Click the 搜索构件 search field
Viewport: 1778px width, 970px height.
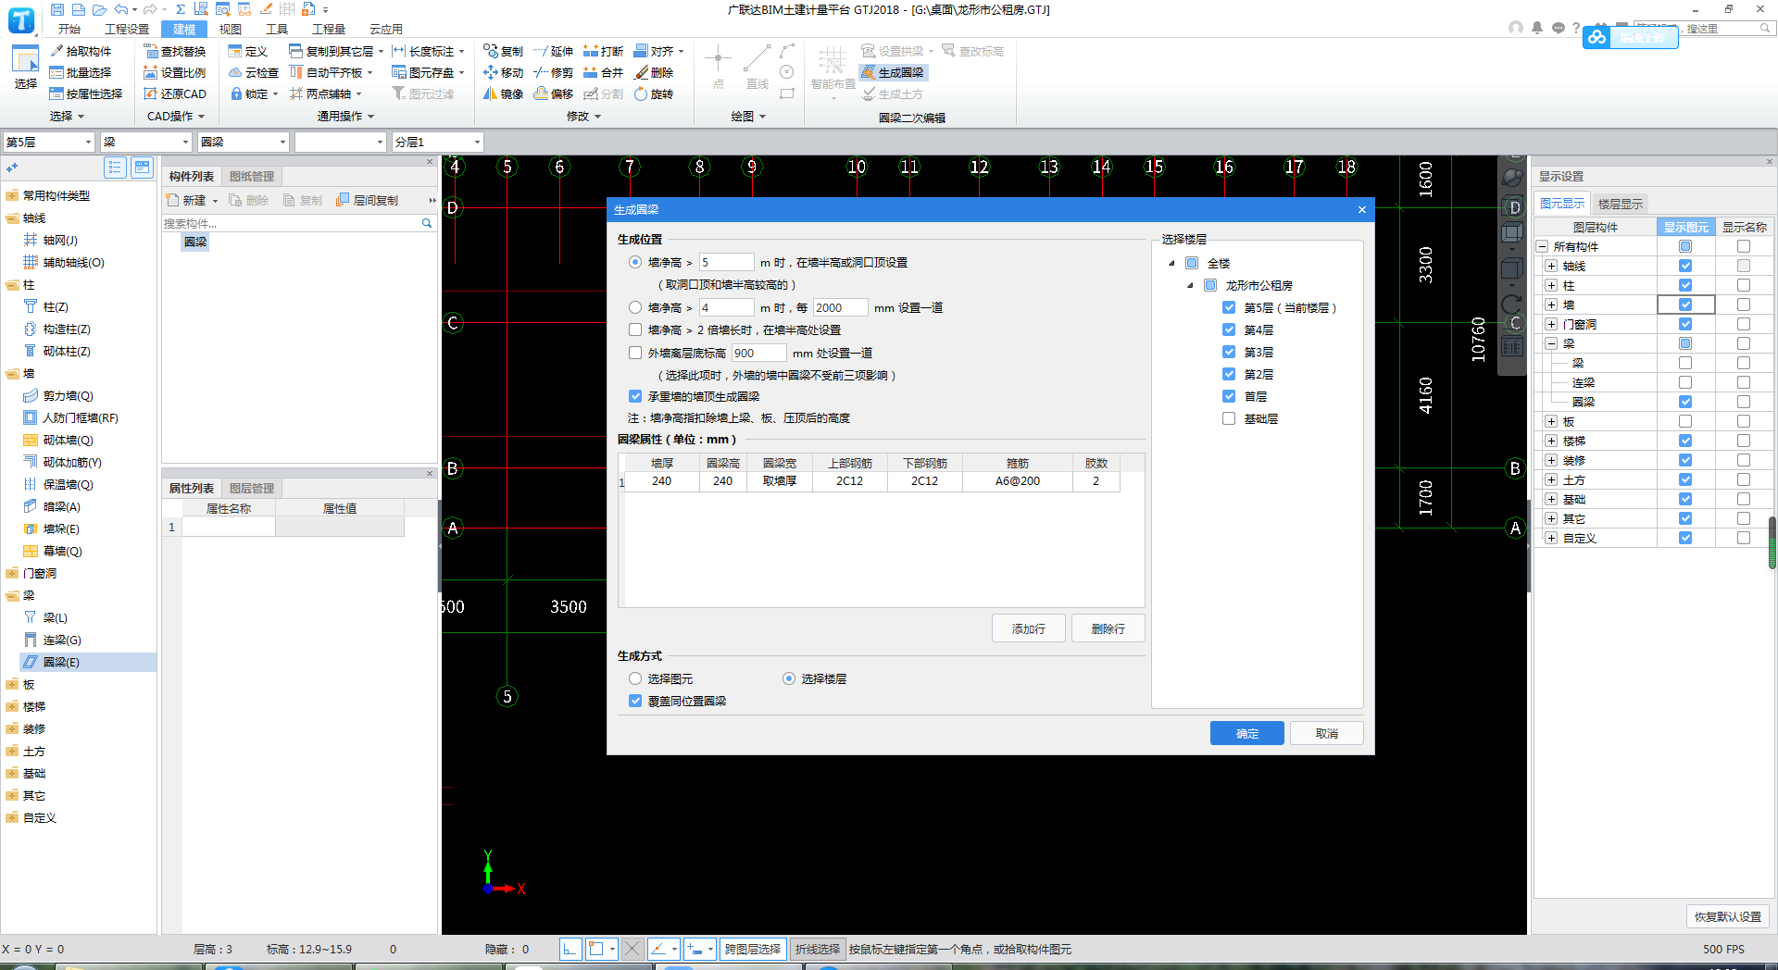tap(291, 223)
